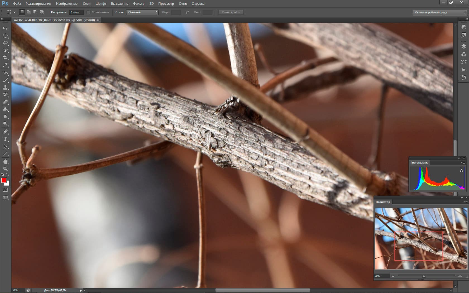Open the marquee tool preset picker arrow

click(x=14, y=12)
